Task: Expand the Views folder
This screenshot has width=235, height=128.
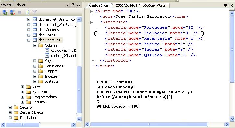Action: click(x=22, y=87)
